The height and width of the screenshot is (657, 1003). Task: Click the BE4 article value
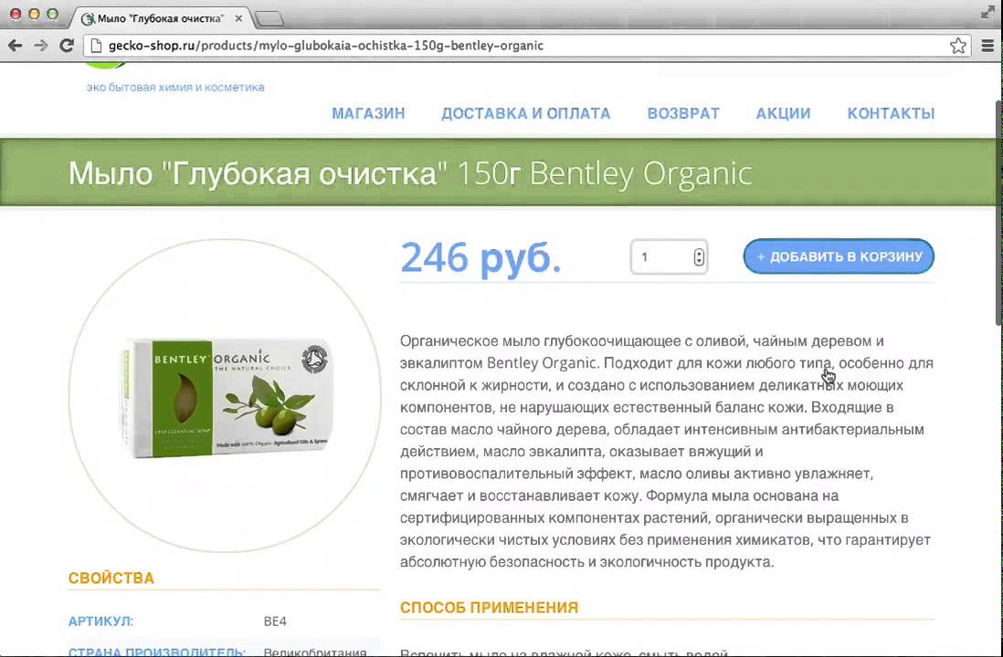pos(275,621)
